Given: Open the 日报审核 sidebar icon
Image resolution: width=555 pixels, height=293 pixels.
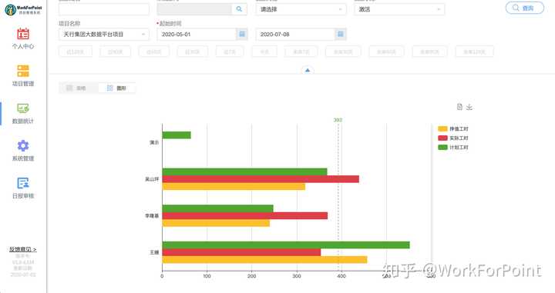Looking at the screenshot, I should pyautogui.click(x=23, y=183).
